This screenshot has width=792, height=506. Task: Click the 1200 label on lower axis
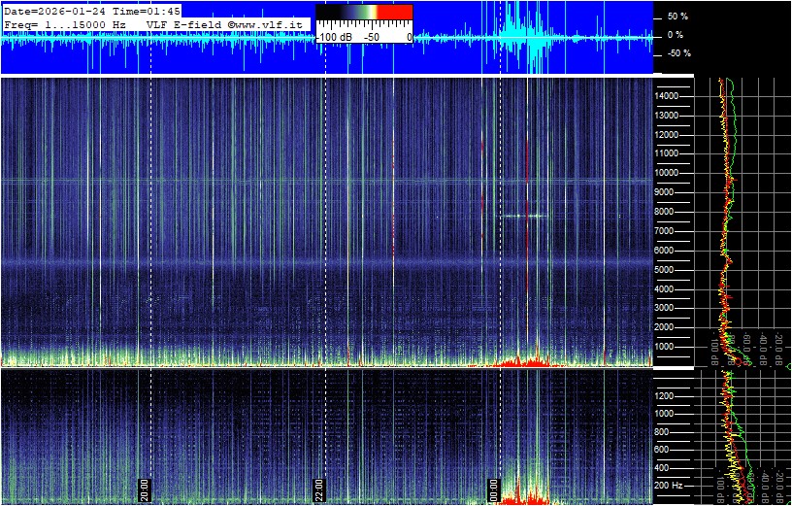point(669,395)
